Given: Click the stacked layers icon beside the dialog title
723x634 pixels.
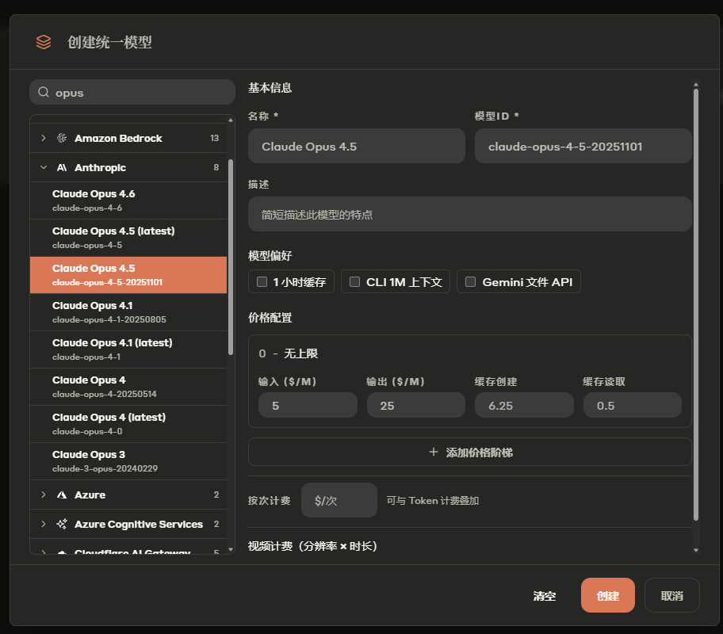Looking at the screenshot, I should tap(44, 42).
